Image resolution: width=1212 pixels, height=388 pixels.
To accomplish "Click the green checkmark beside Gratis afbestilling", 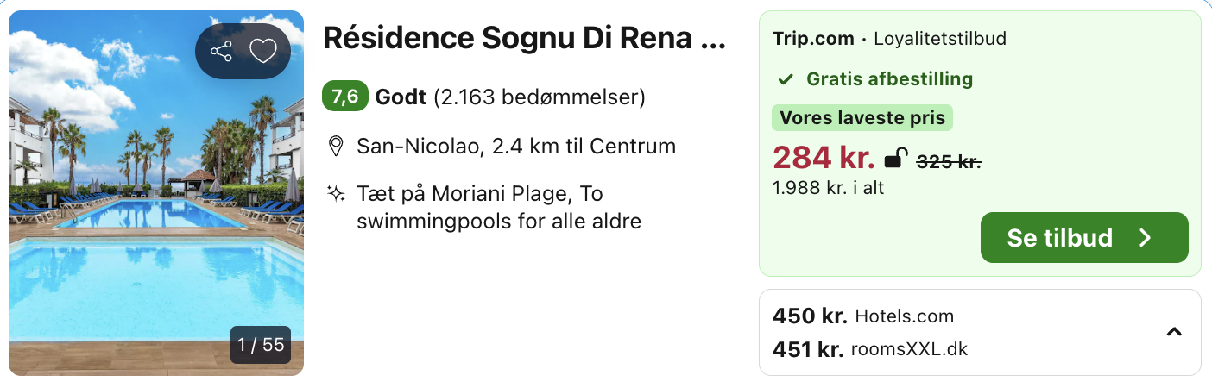I will click(x=786, y=79).
